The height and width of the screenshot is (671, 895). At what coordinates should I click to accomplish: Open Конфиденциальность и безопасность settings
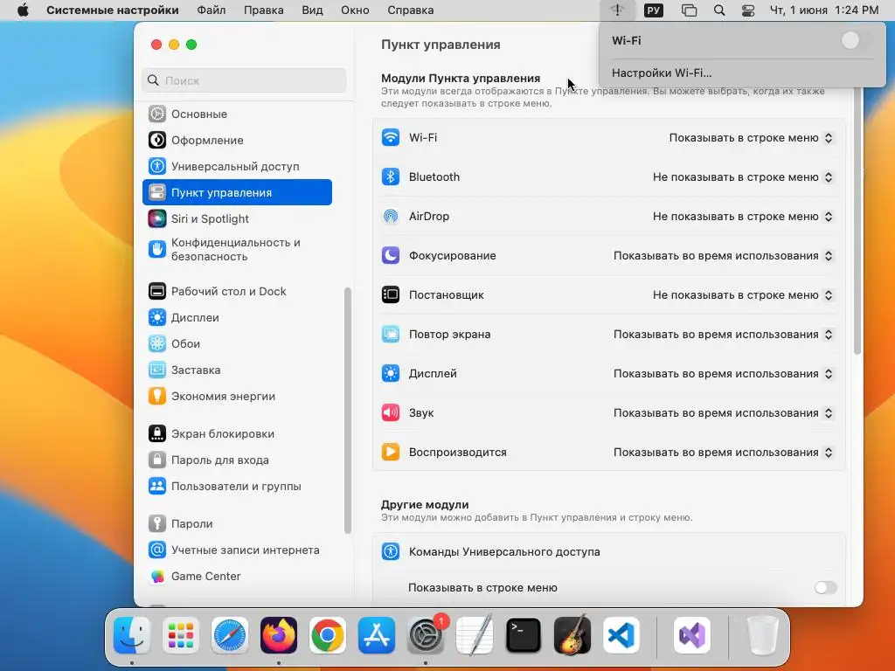(x=237, y=249)
